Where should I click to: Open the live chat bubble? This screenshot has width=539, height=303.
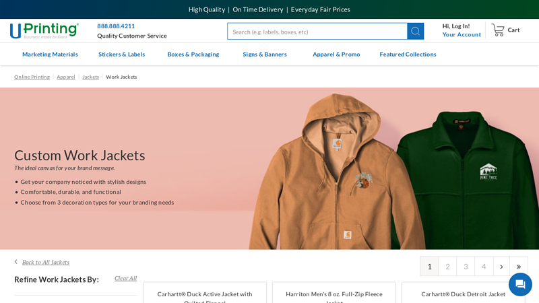pyautogui.click(x=520, y=284)
